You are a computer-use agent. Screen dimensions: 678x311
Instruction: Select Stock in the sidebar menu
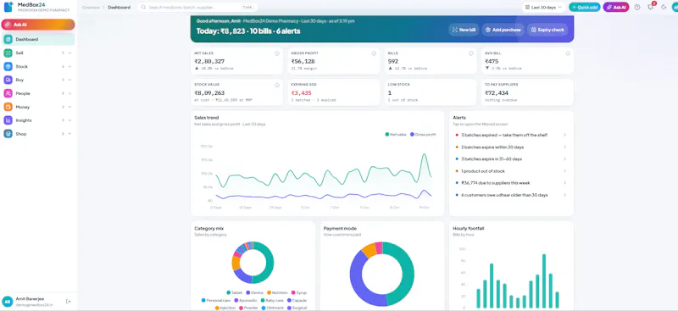(38, 67)
